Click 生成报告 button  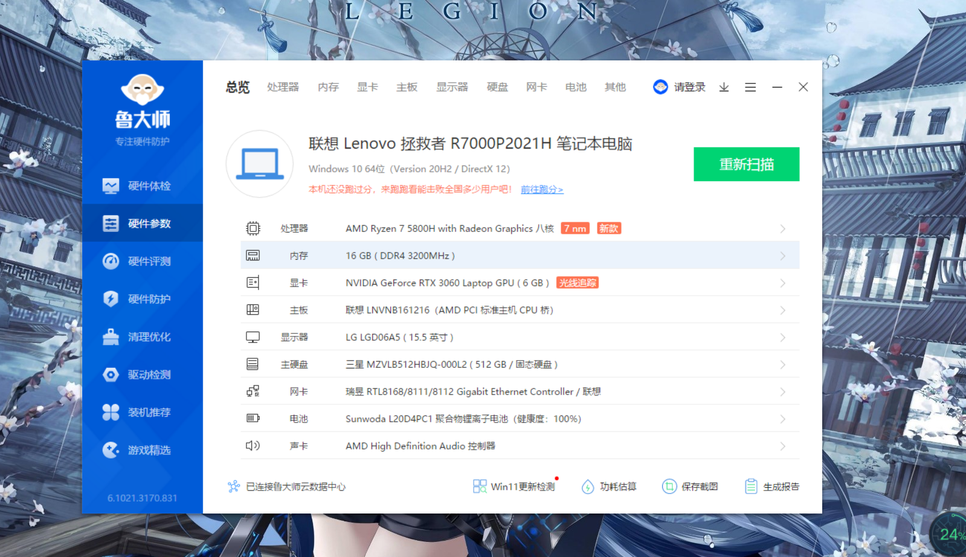[x=771, y=486]
